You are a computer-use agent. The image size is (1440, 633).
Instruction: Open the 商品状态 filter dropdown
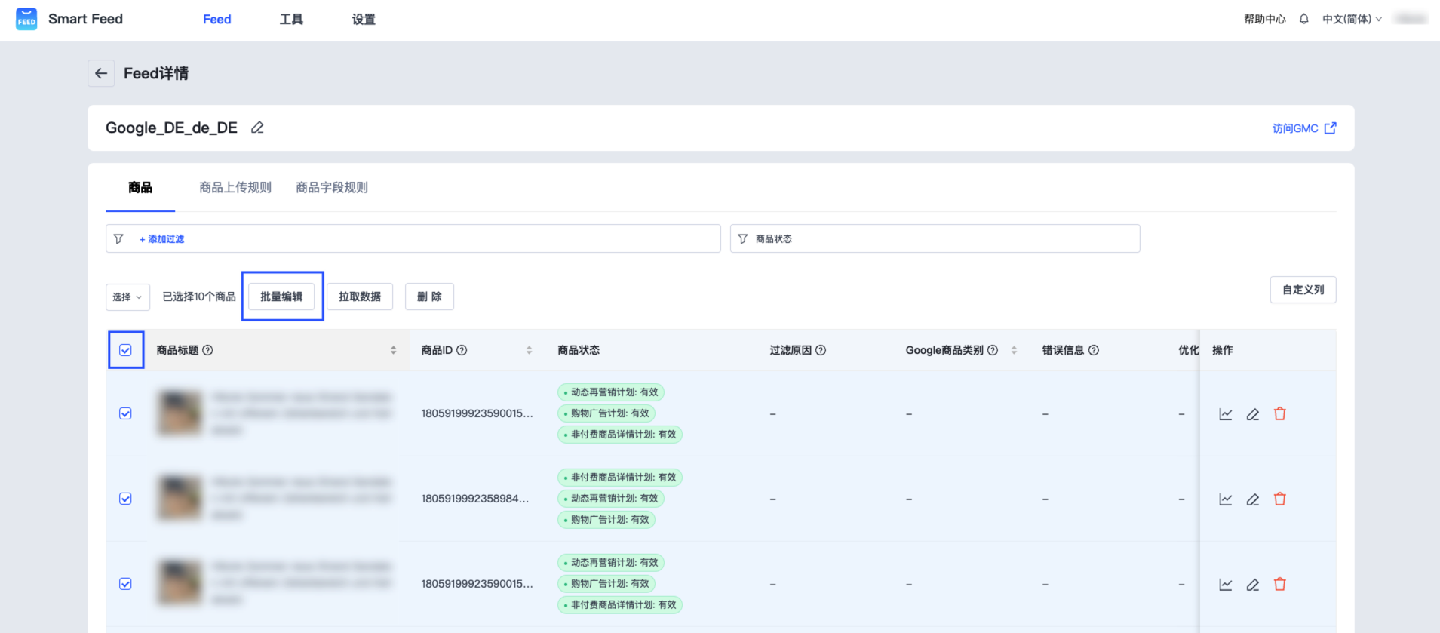[934, 238]
